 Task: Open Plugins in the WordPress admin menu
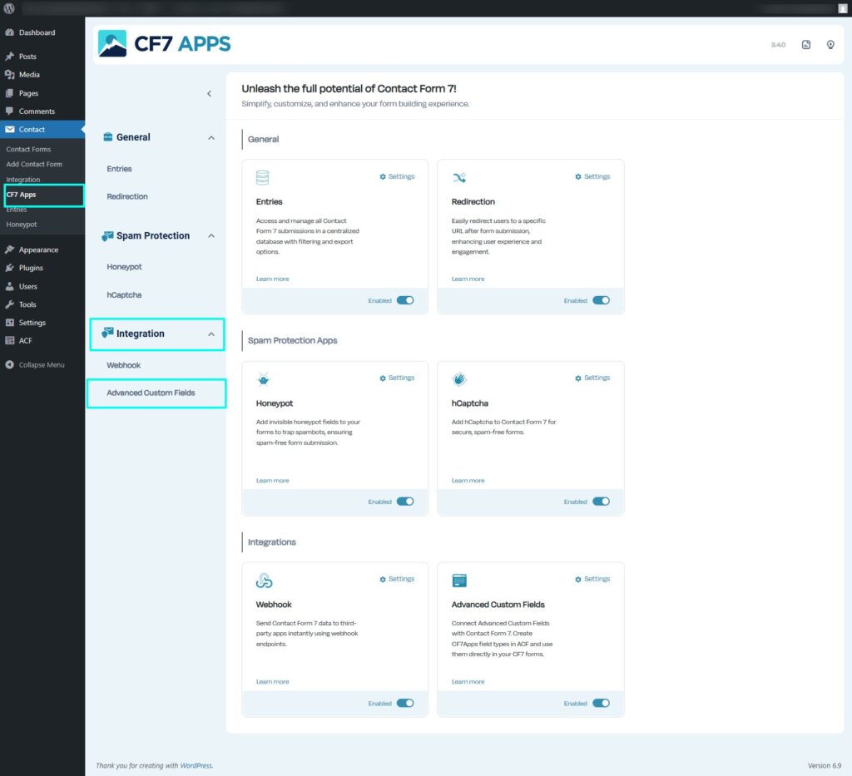(31, 268)
